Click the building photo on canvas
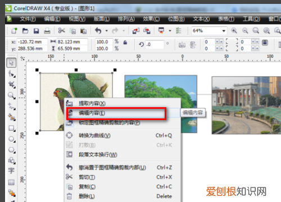This screenshot has height=202, width=281. [246, 105]
